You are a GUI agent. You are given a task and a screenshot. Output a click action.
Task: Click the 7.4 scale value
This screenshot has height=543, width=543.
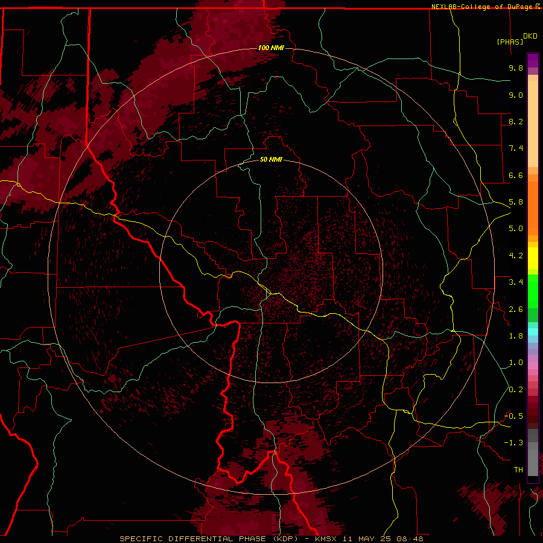(x=516, y=148)
